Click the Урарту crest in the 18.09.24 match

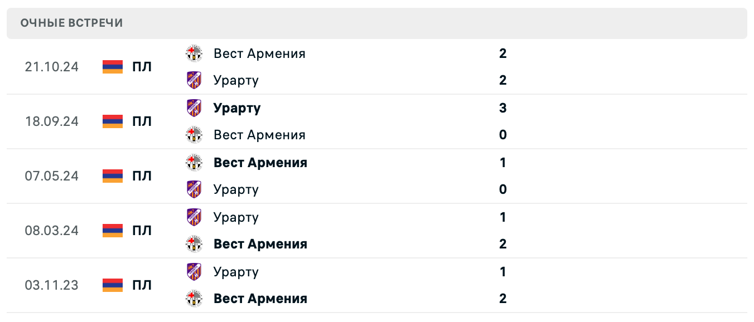(194, 108)
